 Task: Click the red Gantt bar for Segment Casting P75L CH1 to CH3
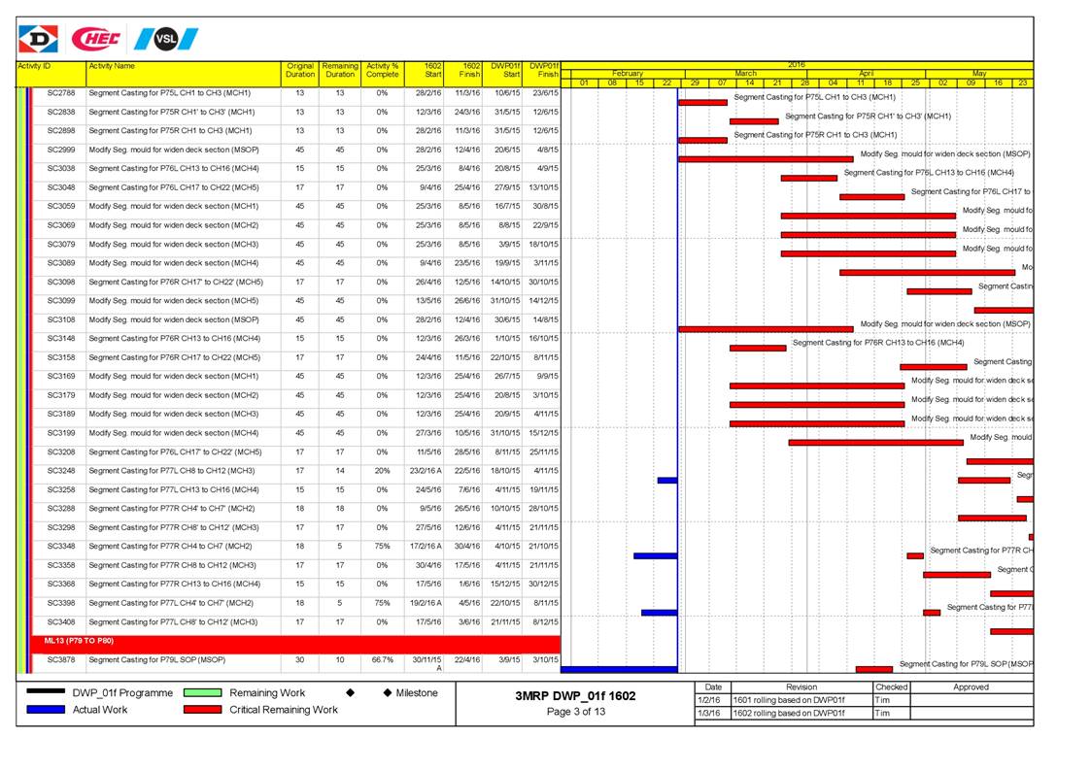click(x=702, y=102)
